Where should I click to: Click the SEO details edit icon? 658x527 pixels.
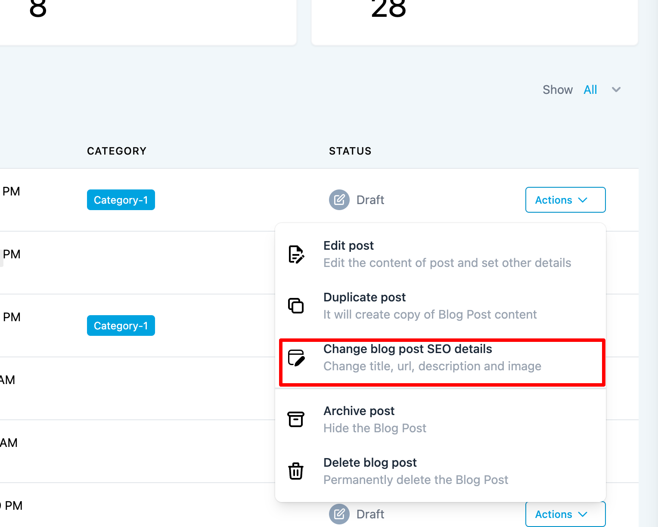(x=296, y=358)
